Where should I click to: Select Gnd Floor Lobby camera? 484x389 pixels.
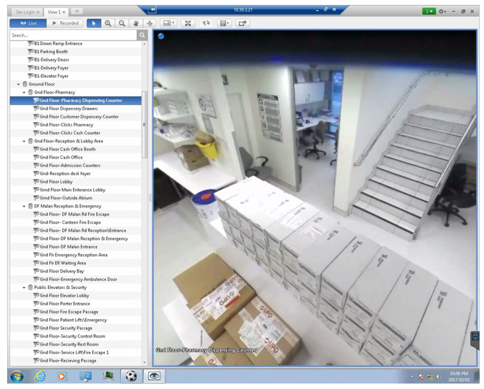click(x=56, y=182)
